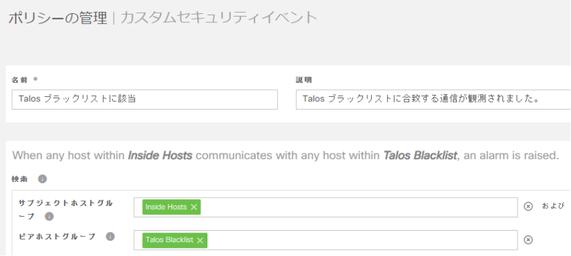Select the green Talos Blacklist tag

click(x=169, y=240)
